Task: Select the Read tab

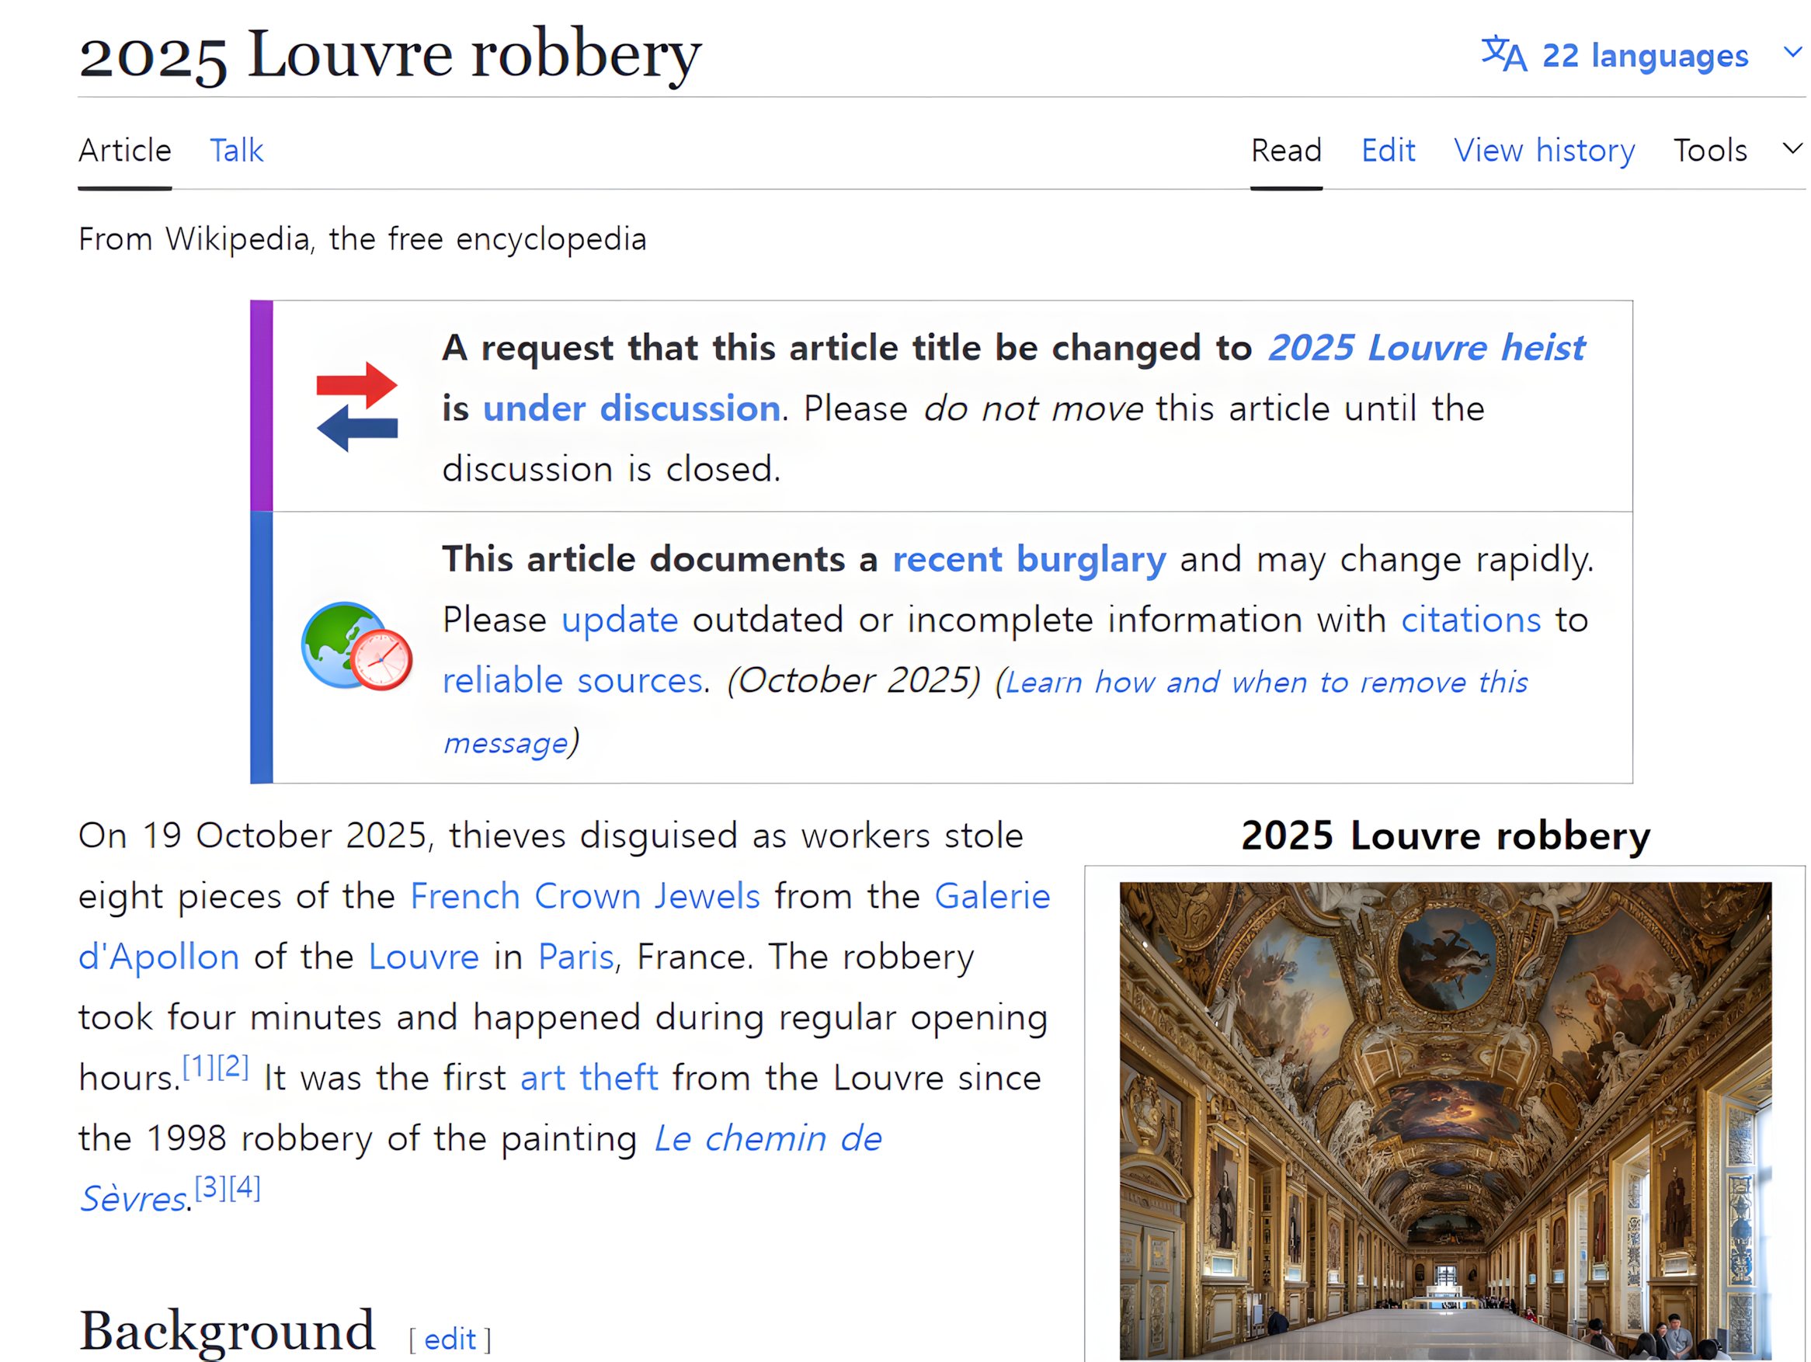Action: click(x=1286, y=151)
